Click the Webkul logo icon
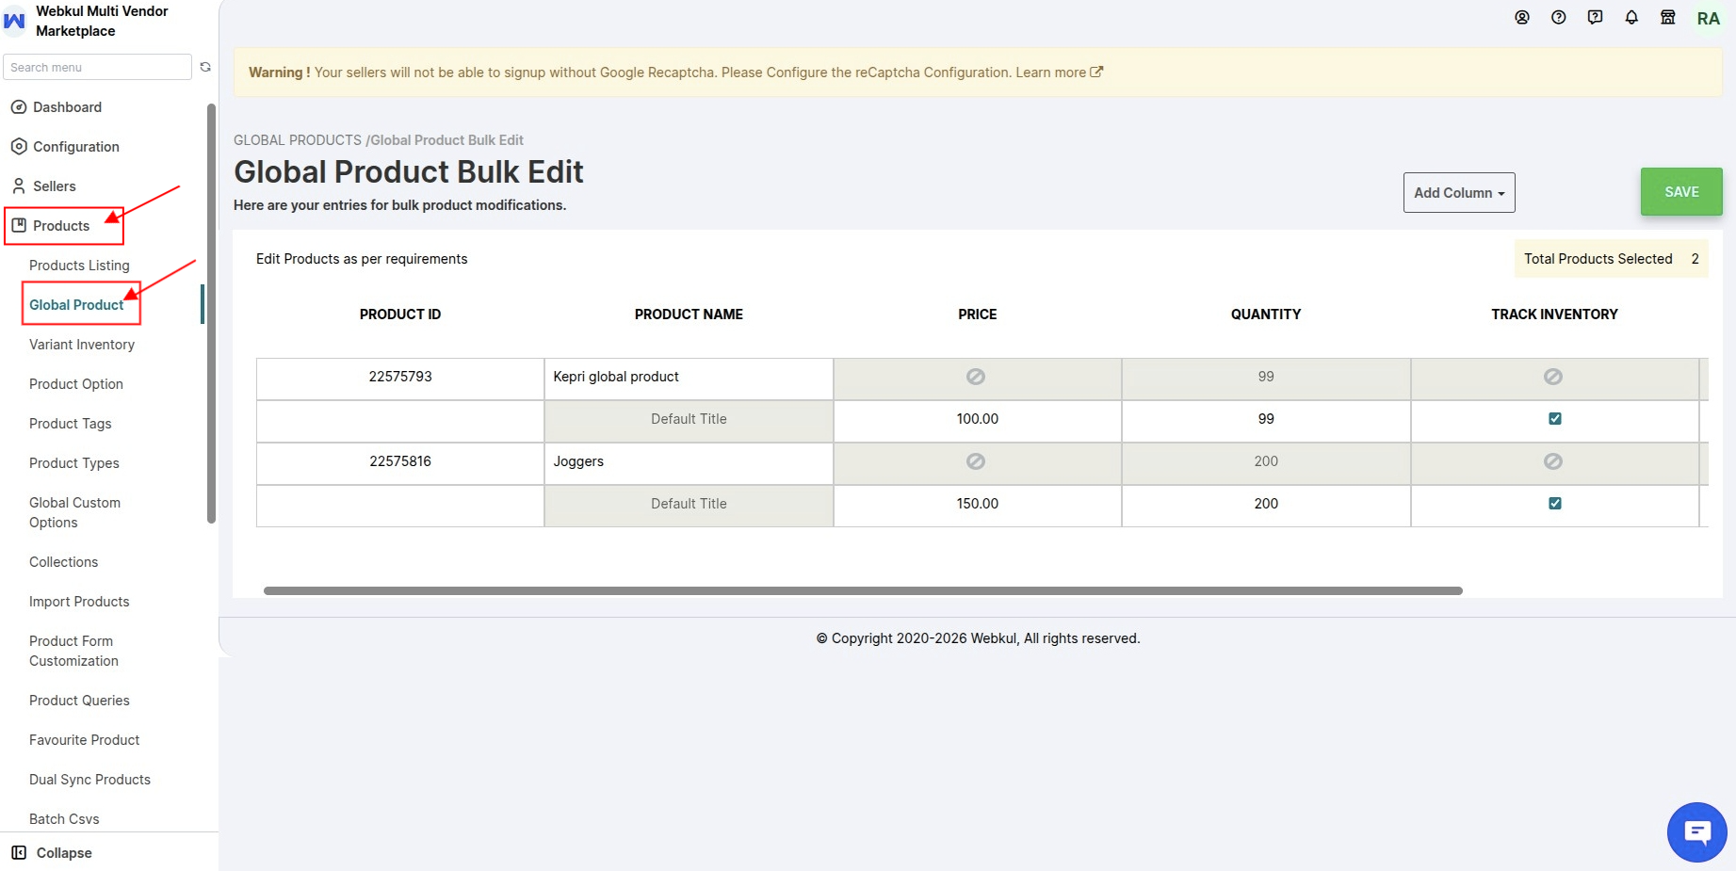 (15, 21)
